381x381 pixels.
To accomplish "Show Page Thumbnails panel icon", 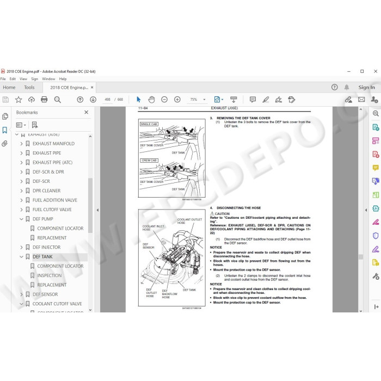I will pyautogui.click(x=5, y=116).
